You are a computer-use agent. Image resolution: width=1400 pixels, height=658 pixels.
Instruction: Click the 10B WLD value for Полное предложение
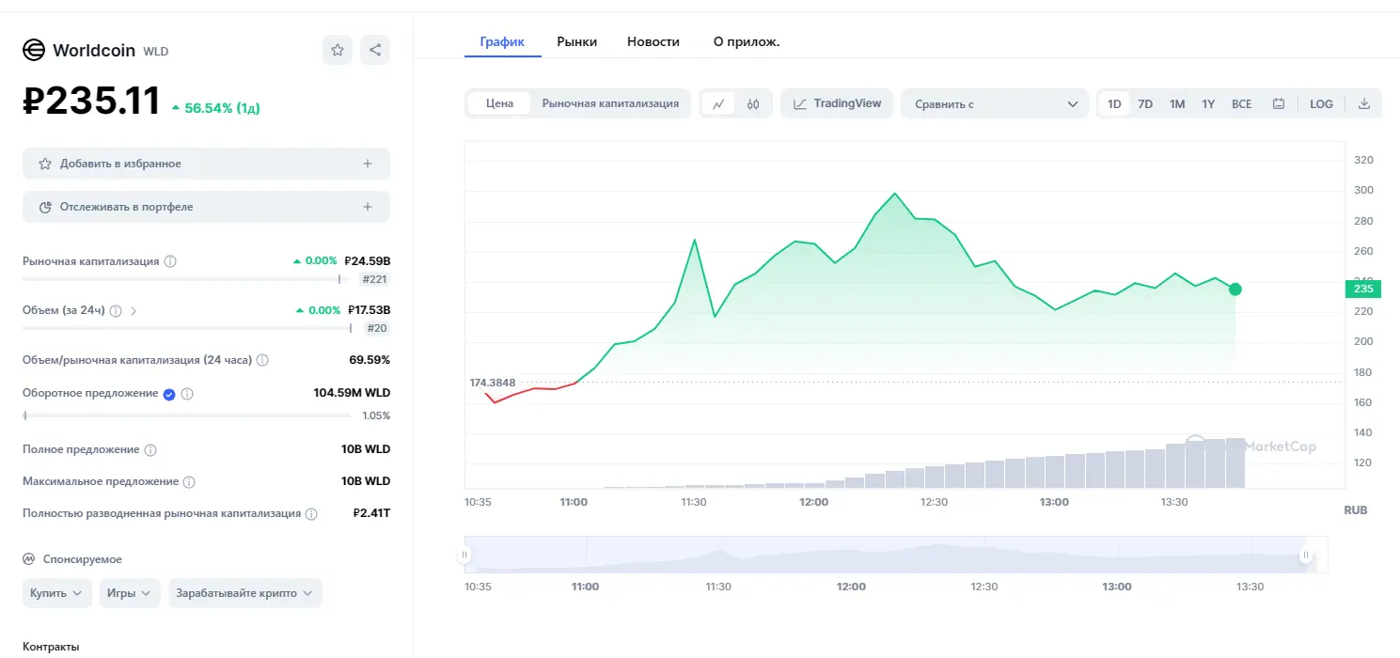click(x=366, y=449)
